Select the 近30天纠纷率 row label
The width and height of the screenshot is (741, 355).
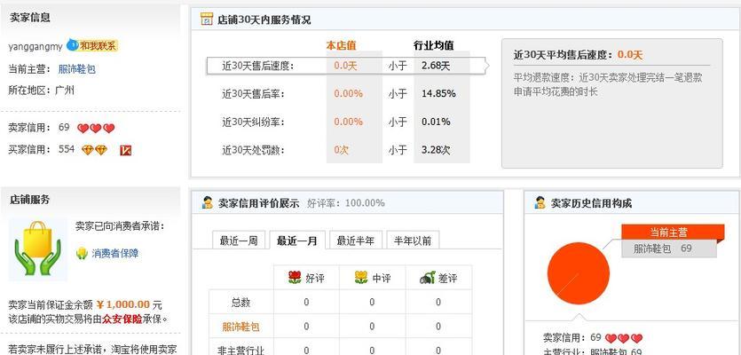[x=253, y=122]
